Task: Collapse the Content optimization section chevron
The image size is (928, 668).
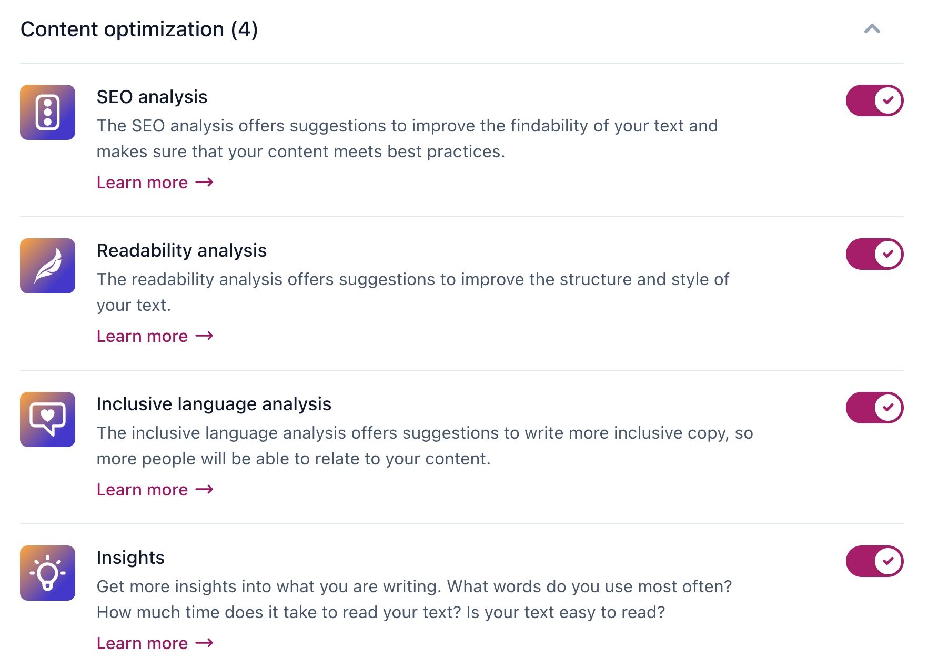Action: (872, 29)
